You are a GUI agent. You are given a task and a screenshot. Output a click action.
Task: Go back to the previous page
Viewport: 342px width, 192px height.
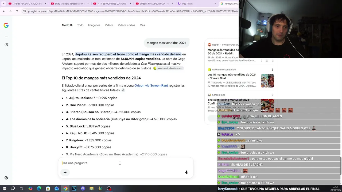(4, 11)
